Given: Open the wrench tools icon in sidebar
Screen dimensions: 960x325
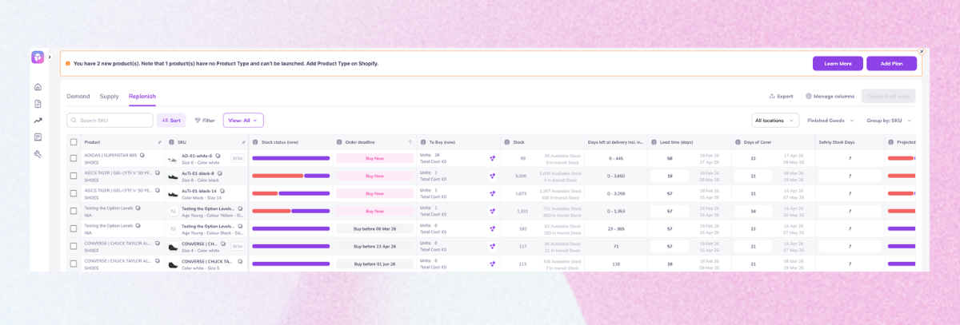Looking at the screenshot, I should tap(38, 154).
